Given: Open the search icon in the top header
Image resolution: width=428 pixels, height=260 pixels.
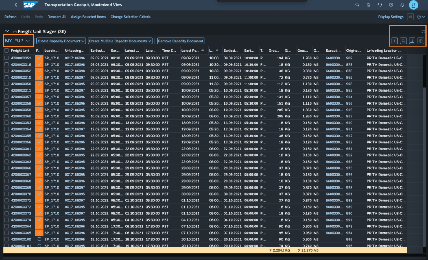Looking at the screenshot, I should (x=357, y=5).
